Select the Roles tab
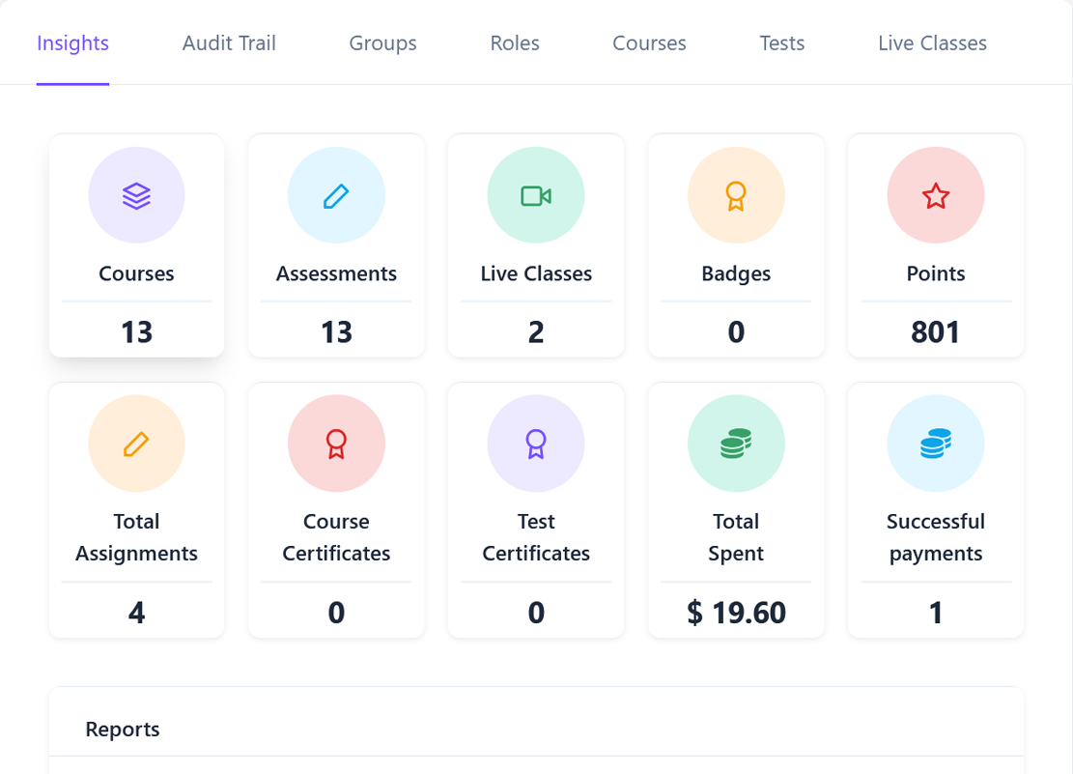 pos(515,43)
